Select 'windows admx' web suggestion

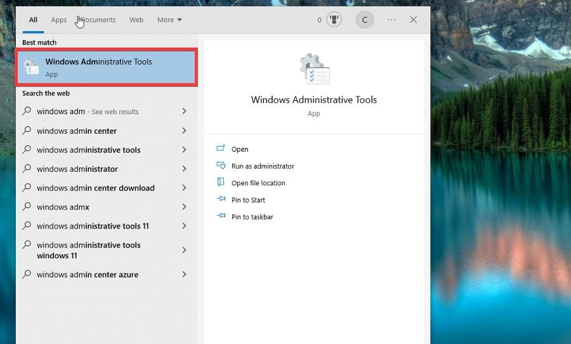point(107,207)
